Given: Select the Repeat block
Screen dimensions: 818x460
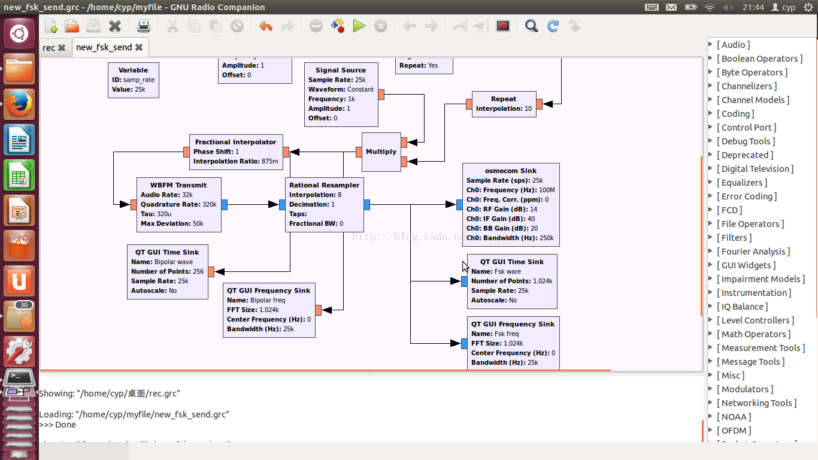Looking at the screenshot, I should coord(504,104).
